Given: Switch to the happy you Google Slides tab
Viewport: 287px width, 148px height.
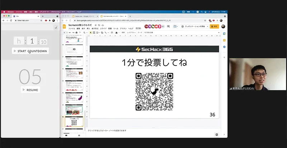Looking at the screenshot, I should [85, 16].
